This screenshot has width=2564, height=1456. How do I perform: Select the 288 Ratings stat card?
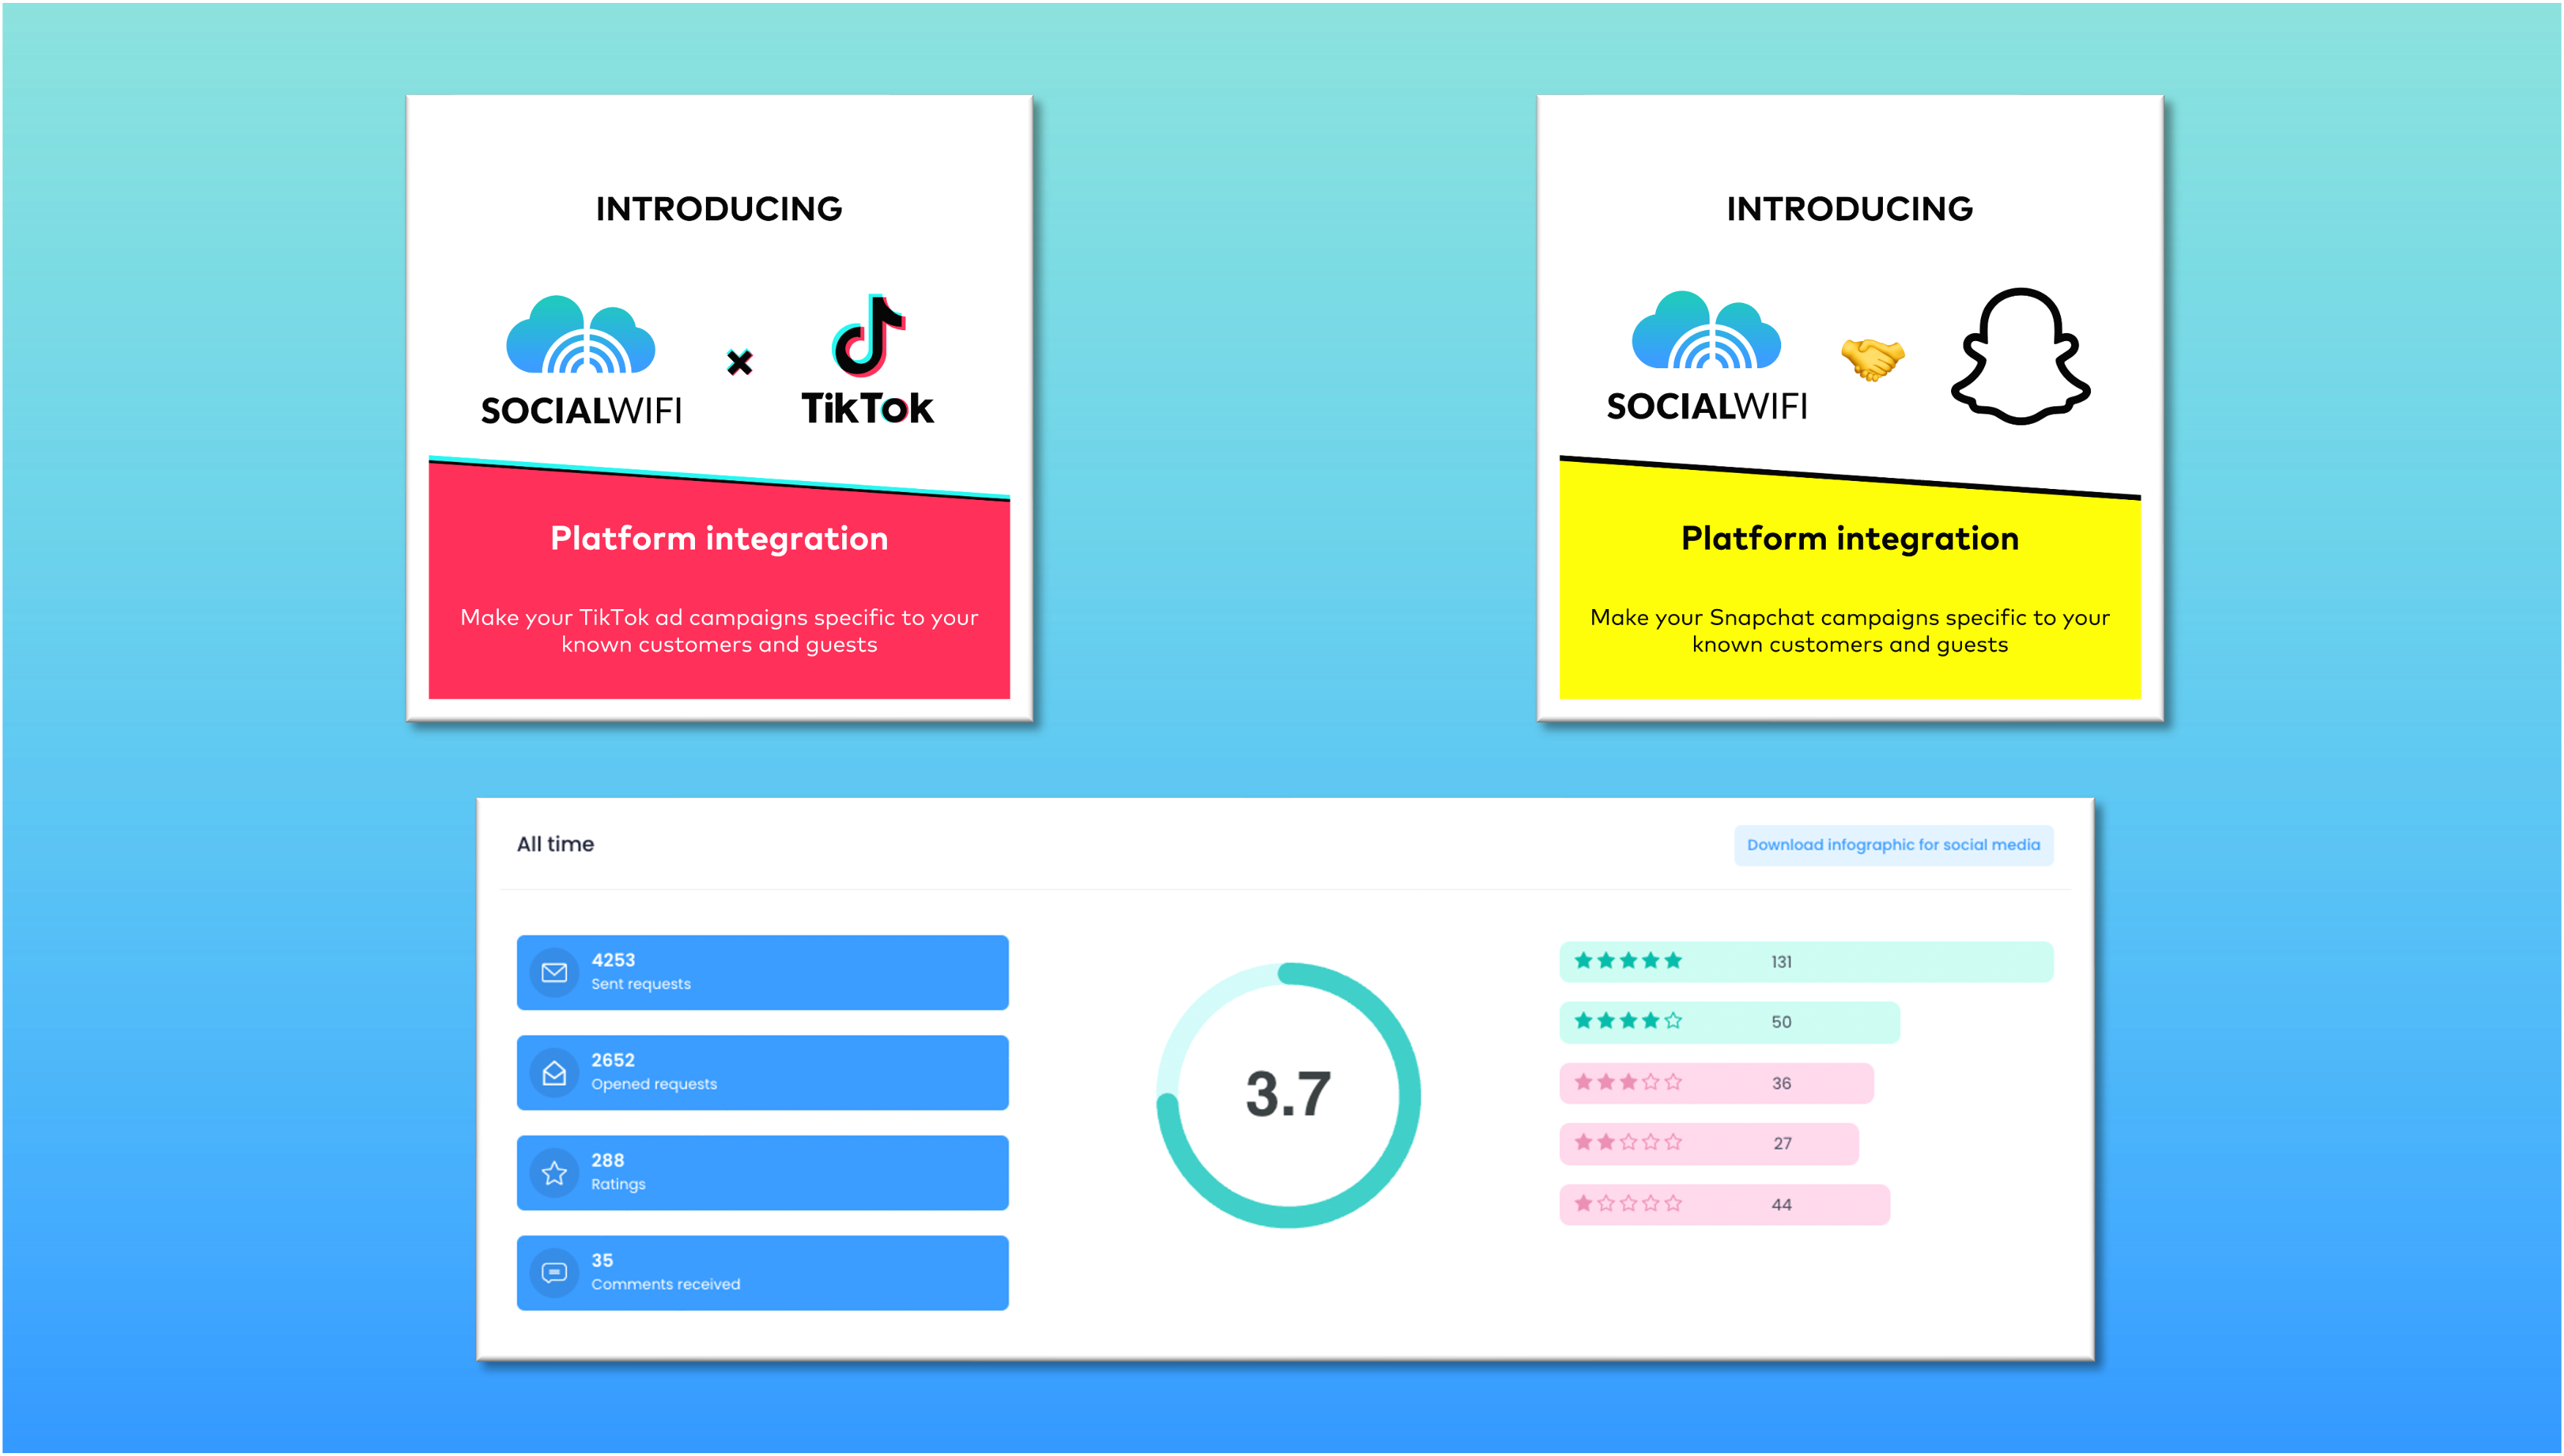(x=762, y=1173)
